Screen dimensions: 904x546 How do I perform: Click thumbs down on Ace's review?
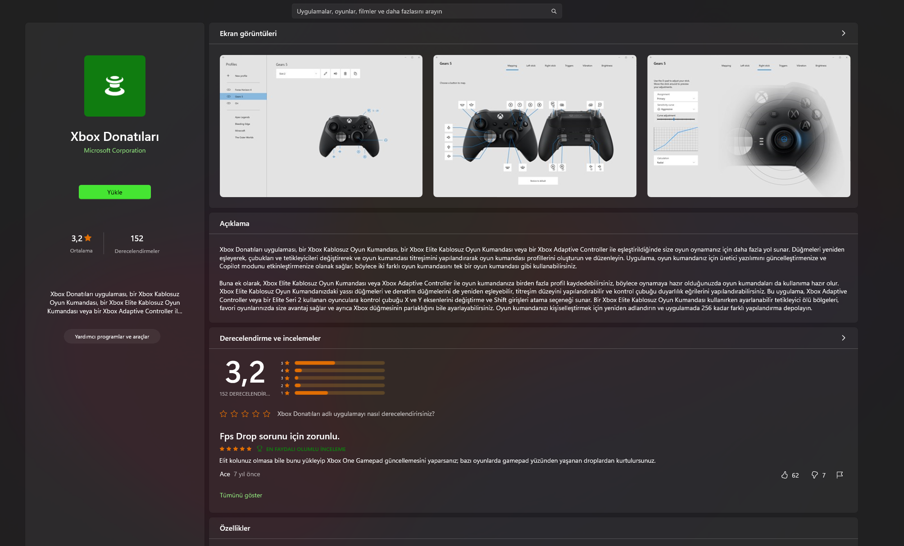tap(814, 475)
